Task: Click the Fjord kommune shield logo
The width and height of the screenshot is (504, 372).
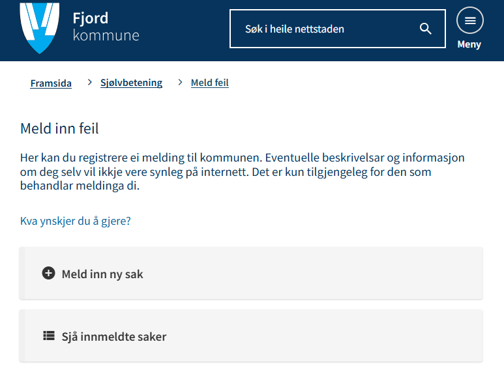Action: (x=40, y=27)
